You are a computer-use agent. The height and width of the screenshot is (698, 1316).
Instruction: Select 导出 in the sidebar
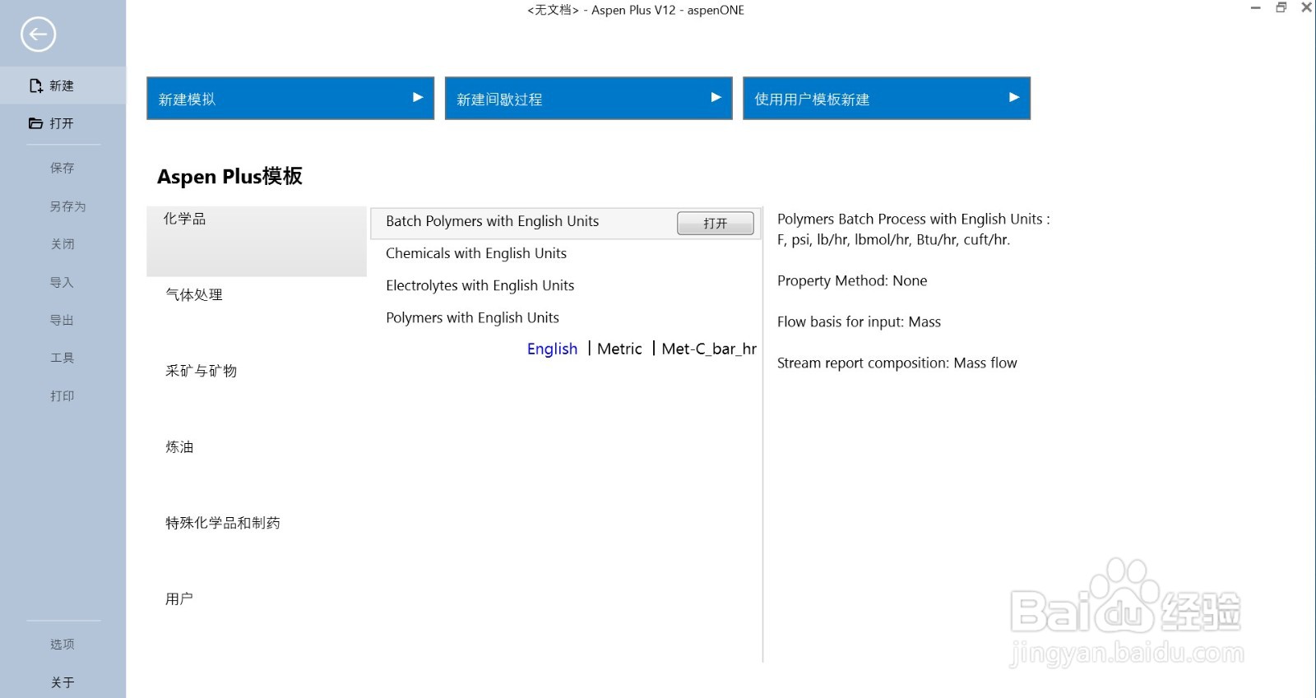point(63,320)
